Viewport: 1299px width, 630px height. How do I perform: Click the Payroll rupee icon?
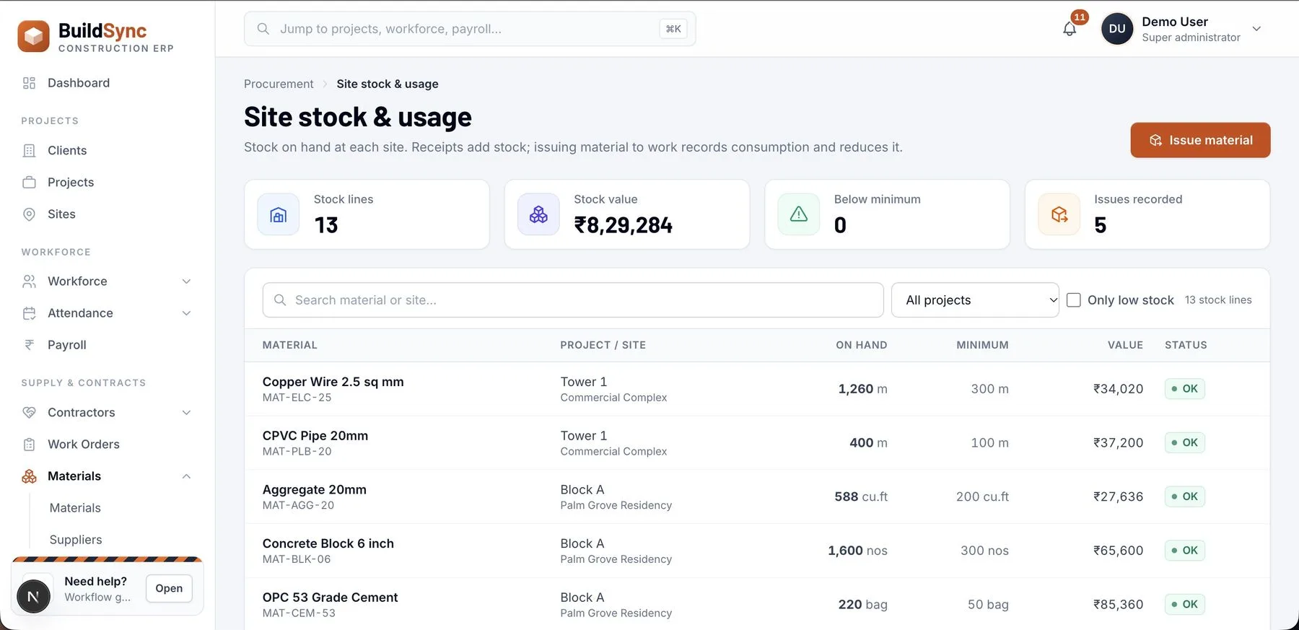tap(29, 345)
